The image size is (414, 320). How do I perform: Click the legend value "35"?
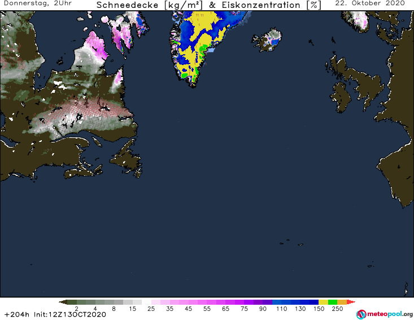tap(170, 309)
